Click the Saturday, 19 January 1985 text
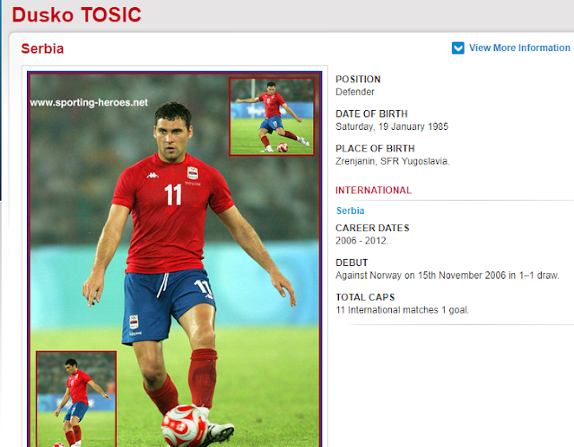 pyautogui.click(x=392, y=126)
